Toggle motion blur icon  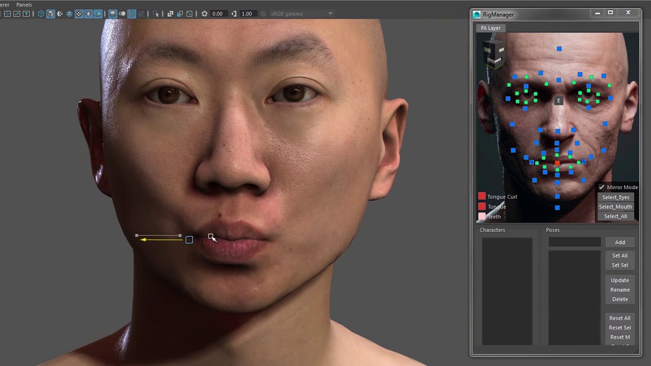122,14
